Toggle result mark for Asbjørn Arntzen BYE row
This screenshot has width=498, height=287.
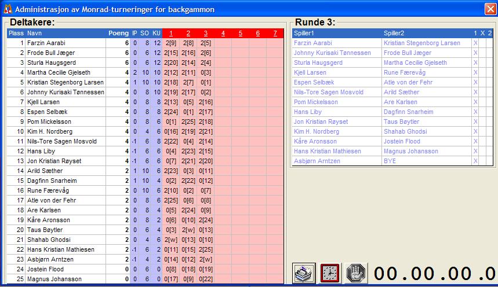(475, 161)
